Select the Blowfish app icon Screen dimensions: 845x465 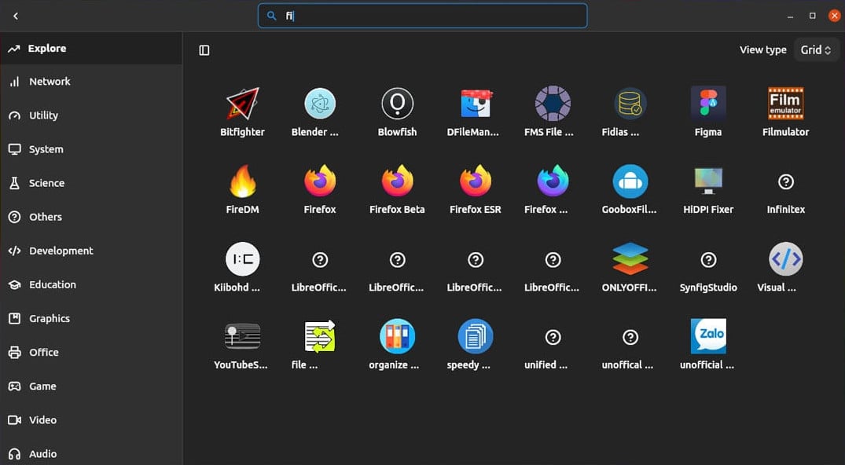pos(397,104)
